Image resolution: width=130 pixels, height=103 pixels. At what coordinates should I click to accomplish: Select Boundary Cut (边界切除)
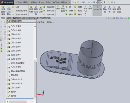click(x=49, y=14)
